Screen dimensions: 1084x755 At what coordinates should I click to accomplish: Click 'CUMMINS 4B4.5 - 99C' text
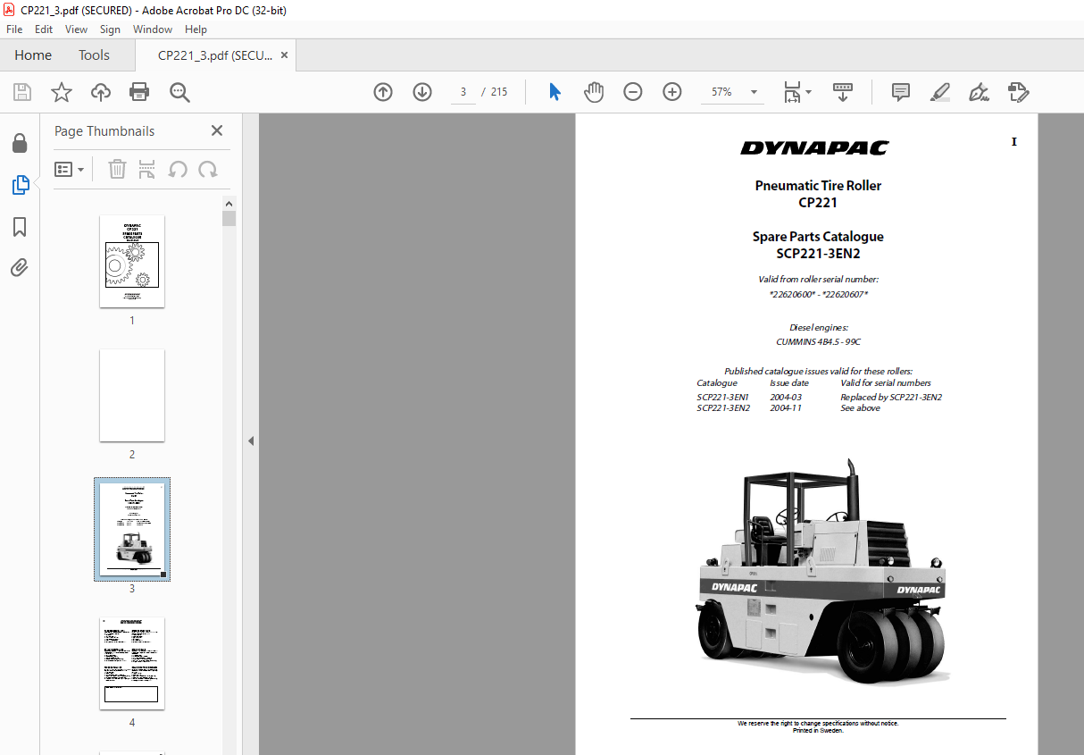click(x=818, y=342)
